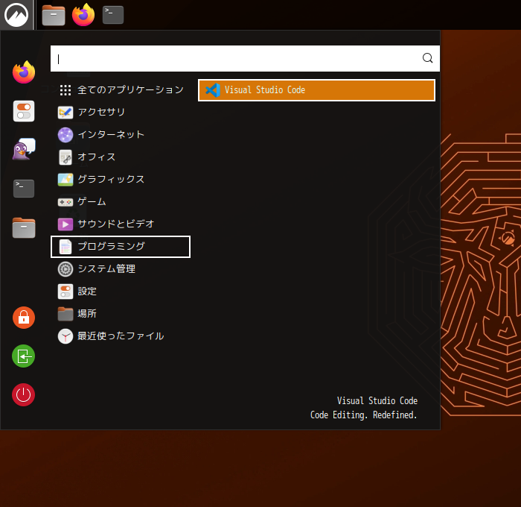
Task: Click the system administration gear icon
Action: tap(65, 269)
